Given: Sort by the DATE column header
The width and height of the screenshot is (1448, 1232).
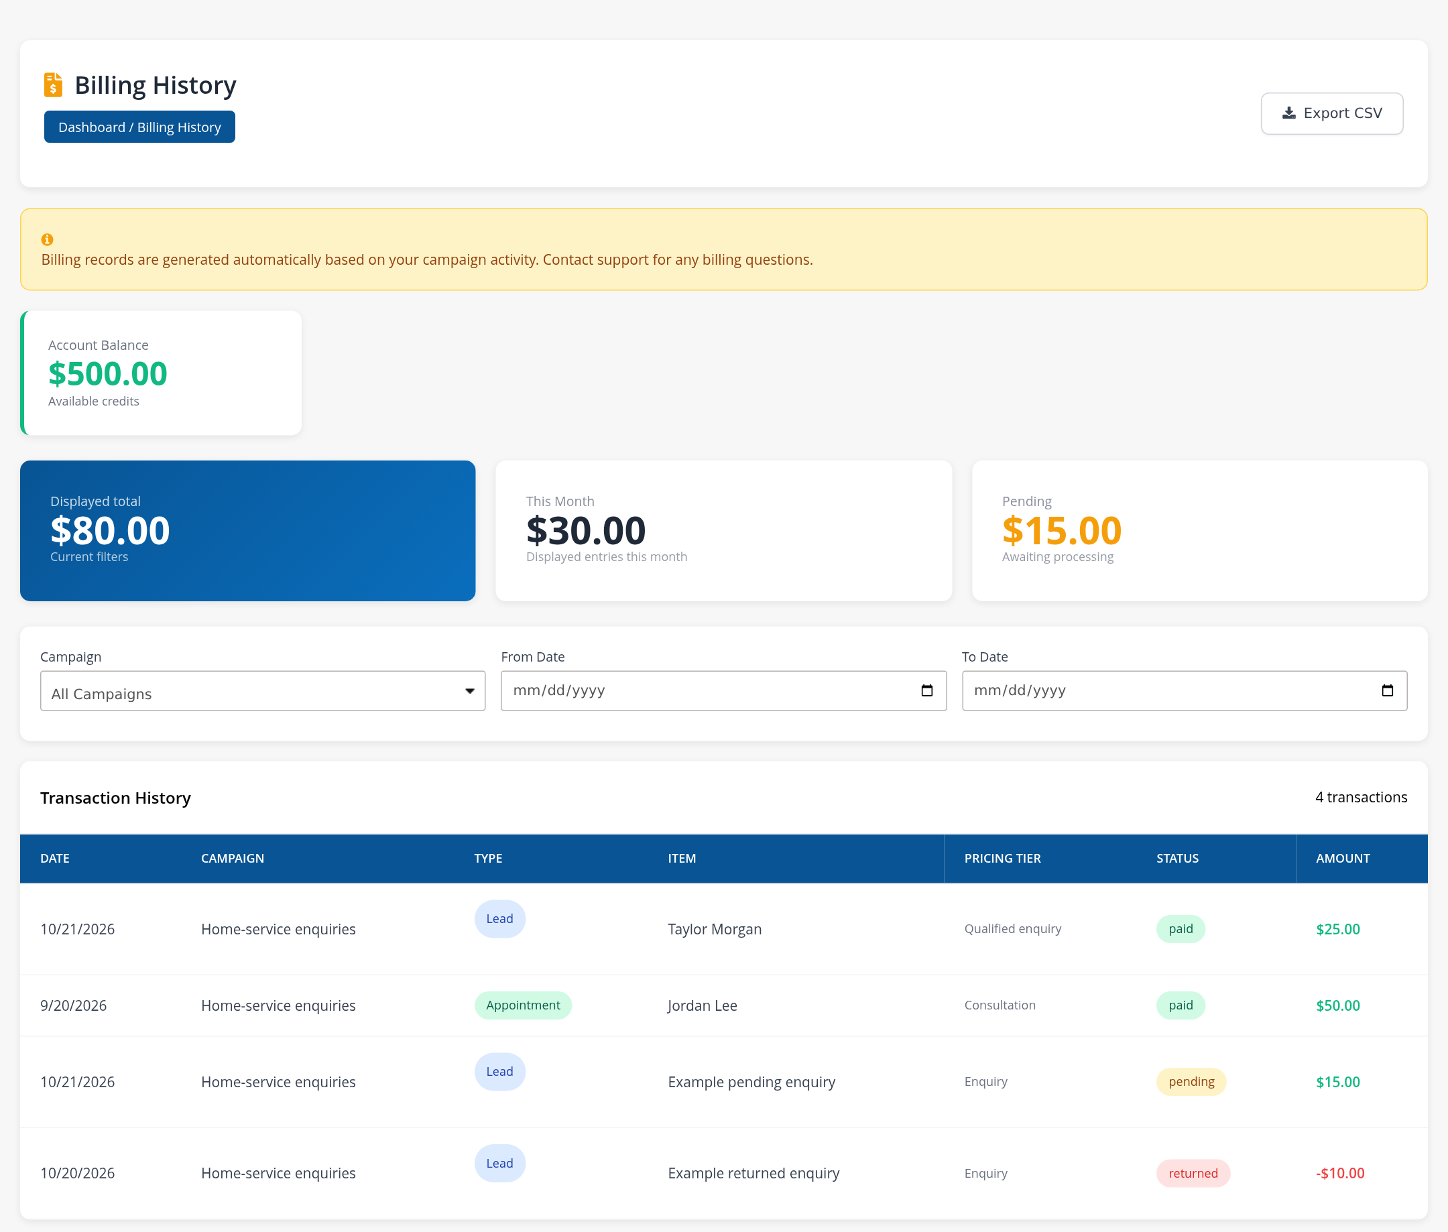Looking at the screenshot, I should tap(55, 859).
